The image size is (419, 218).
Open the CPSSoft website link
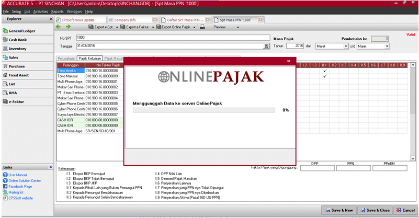tap(20, 198)
